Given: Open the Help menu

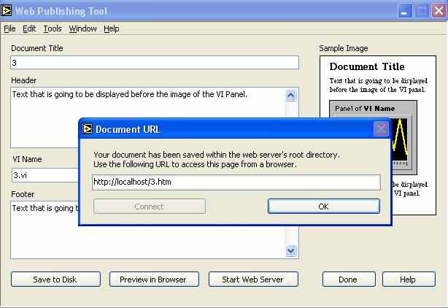Looking at the screenshot, I should [x=111, y=28].
